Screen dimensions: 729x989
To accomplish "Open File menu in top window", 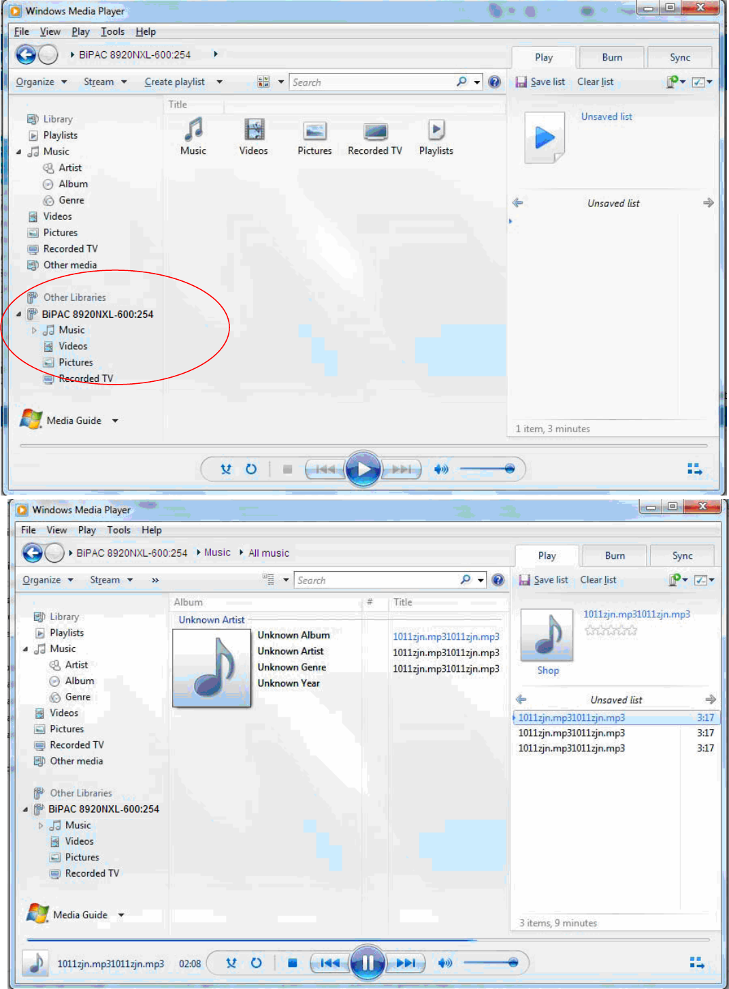I will [x=22, y=31].
